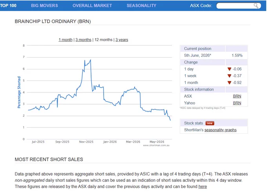This screenshot has height=194, width=267.
Task: Switch chart to 3 years view
Action: pos(122,40)
